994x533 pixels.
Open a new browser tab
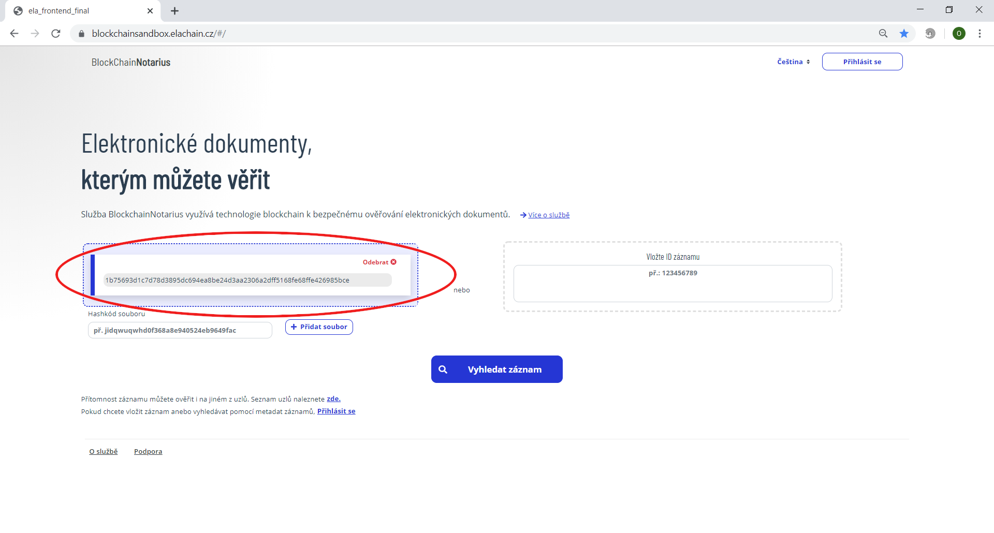(174, 11)
